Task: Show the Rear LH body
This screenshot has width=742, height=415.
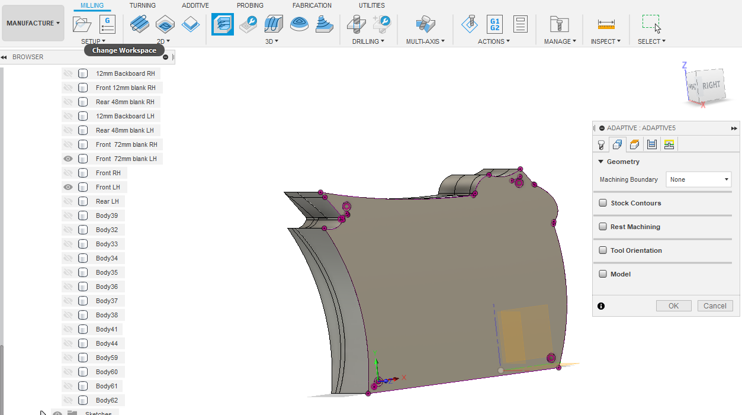Action: click(x=68, y=201)
